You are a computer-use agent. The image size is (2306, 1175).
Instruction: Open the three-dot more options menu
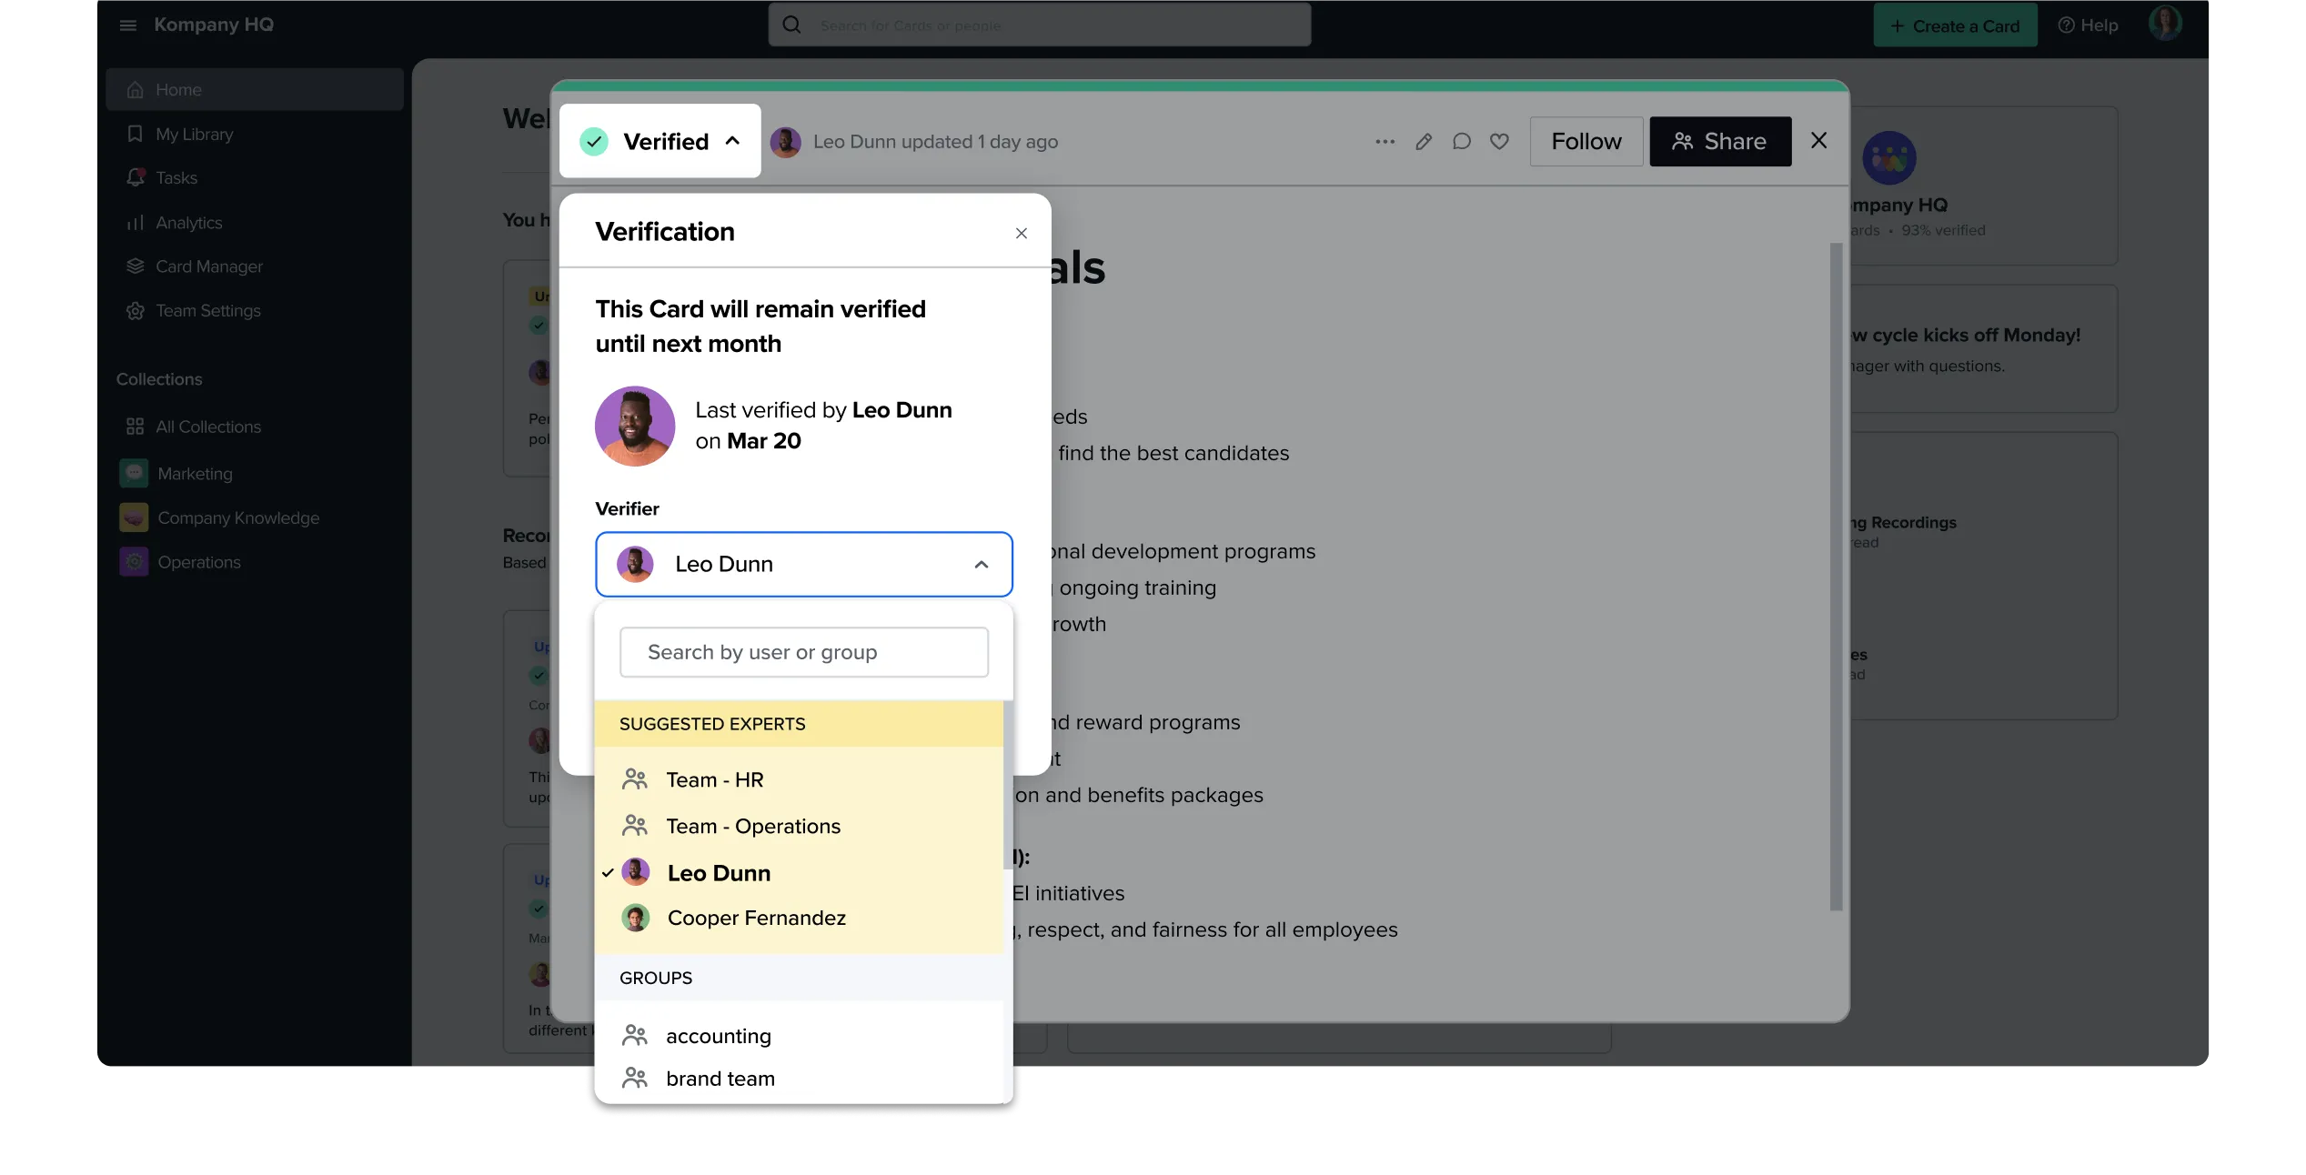(x=1385, y=142)
